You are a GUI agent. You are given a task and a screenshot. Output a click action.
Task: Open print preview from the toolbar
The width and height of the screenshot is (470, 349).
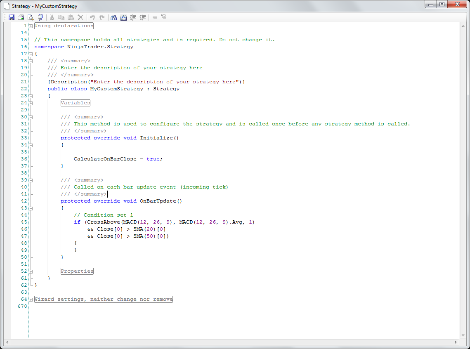30,17
